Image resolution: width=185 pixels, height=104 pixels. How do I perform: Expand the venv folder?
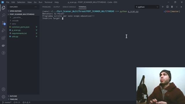tap(14, 24)
